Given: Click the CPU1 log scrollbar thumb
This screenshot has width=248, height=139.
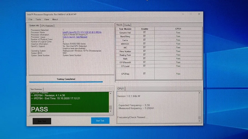Looking at the screenshot, I should 199,118.
